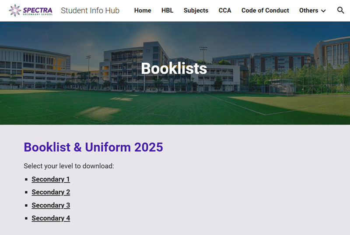Download the Secondary 2 booklist

pyautogui.click(x=51, y=192)
